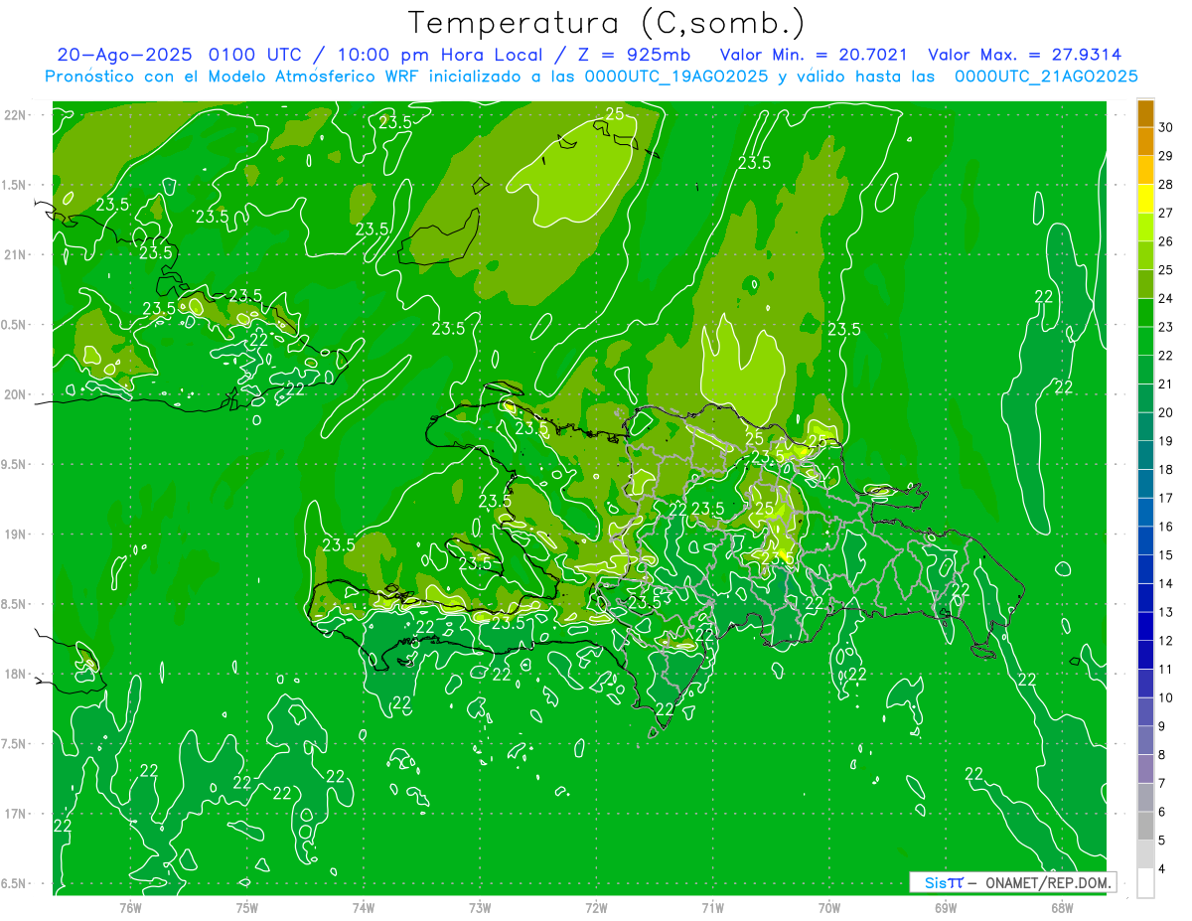
Task: Click latitude axis label '8.5N'
Action: click(15, 604)
